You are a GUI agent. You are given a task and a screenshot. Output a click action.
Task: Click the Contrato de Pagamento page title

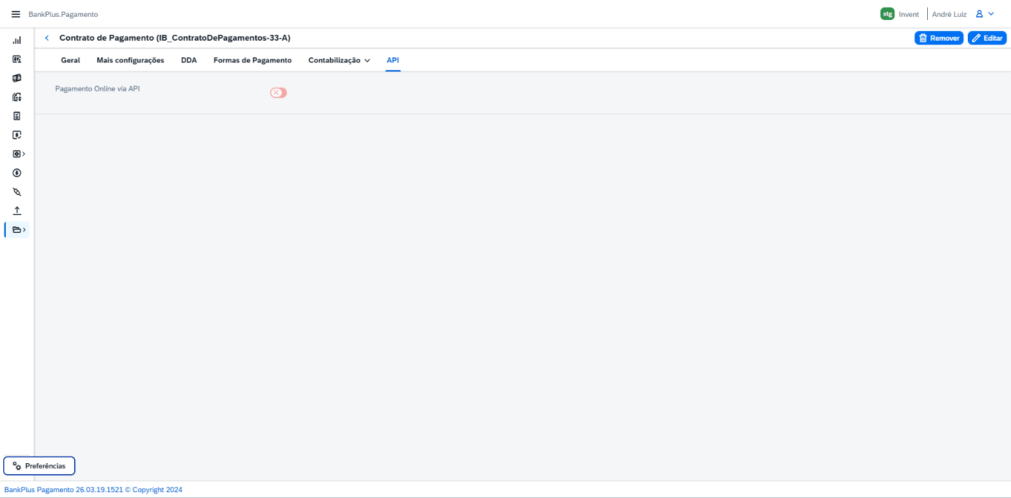tap(175, 38)
